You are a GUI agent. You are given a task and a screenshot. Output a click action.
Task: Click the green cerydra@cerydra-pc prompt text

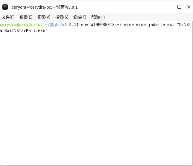click(22, 25)
